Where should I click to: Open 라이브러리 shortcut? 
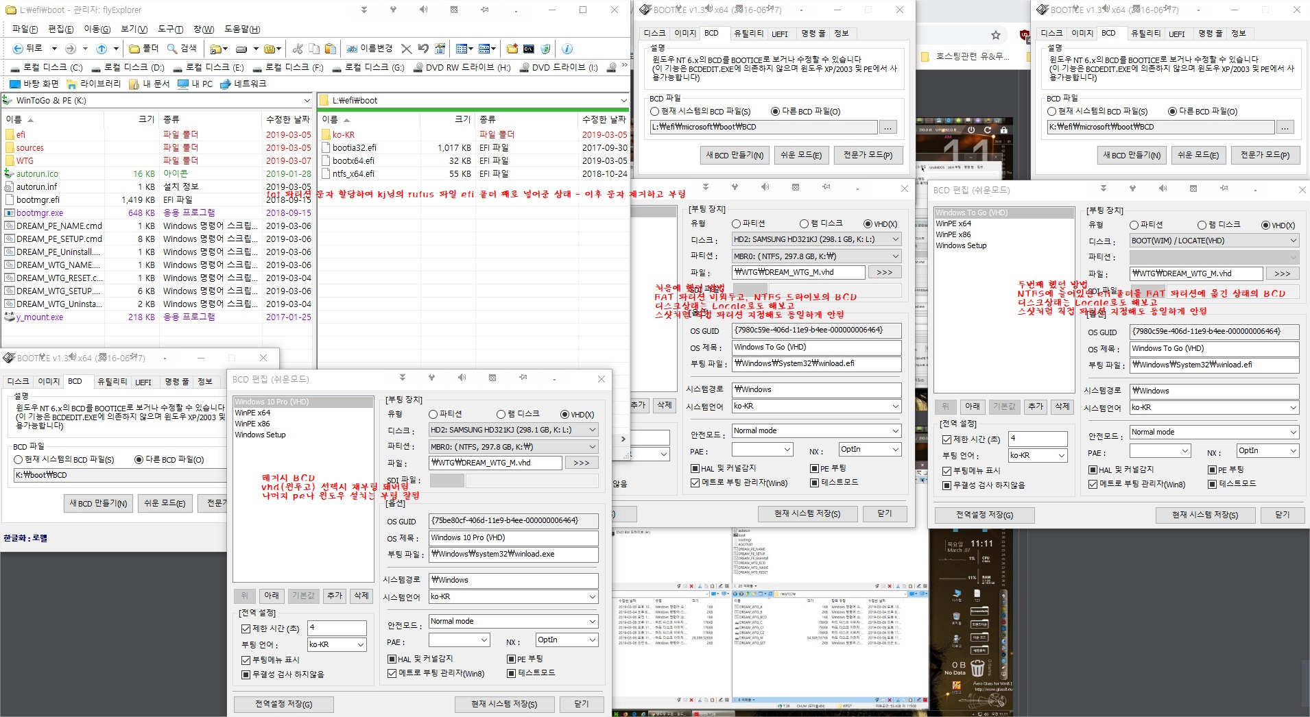pos(94,84)
